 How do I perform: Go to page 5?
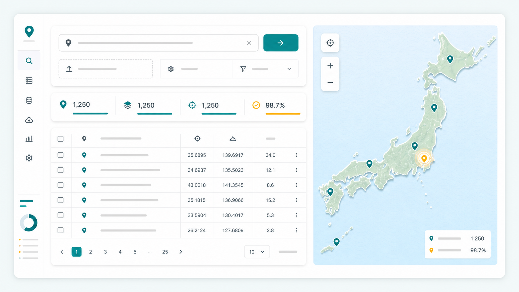135,252
